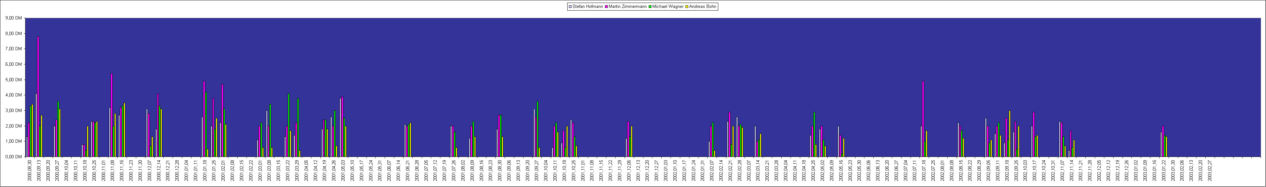Click the "7,00 DM" y-axis label
This screenshot has width=1266, height=187.
click(13, 49)
